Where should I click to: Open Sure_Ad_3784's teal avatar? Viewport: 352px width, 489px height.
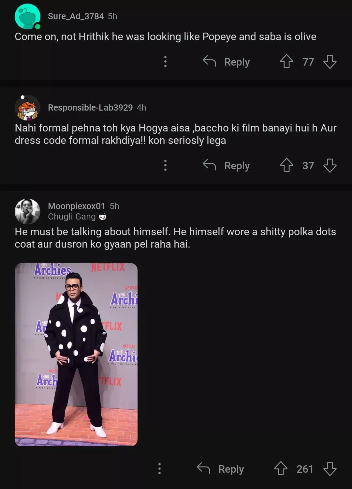[27, 16]
